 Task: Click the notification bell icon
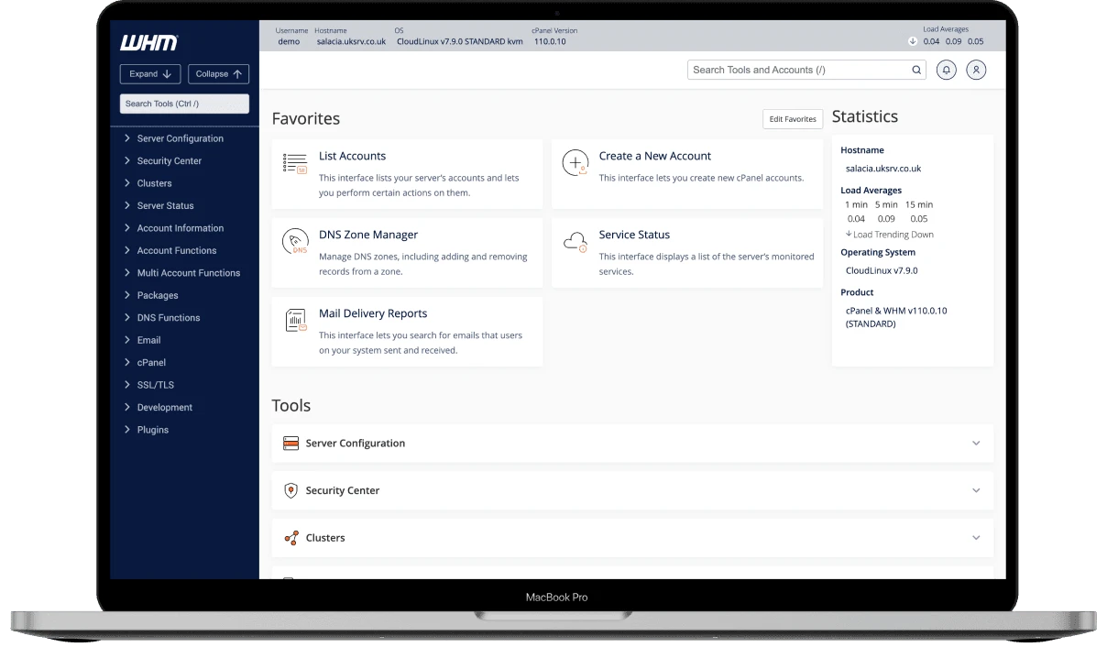[x=947, y=69]
